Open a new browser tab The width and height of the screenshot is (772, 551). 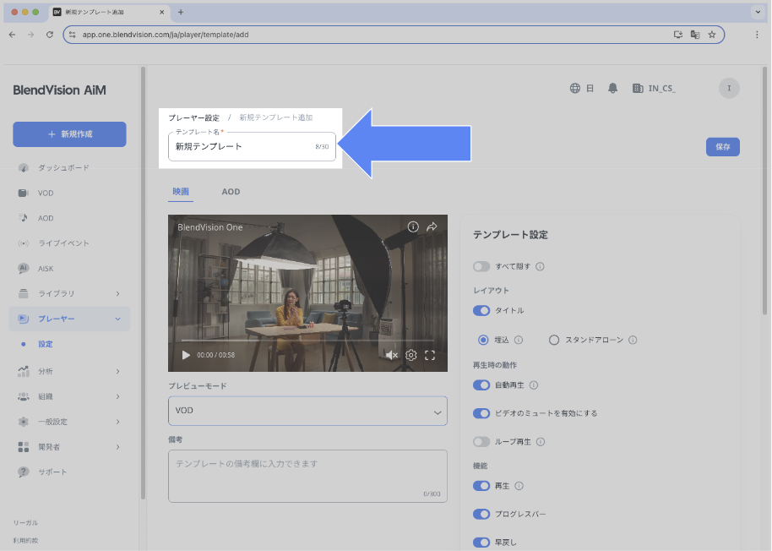click(181, 12)
